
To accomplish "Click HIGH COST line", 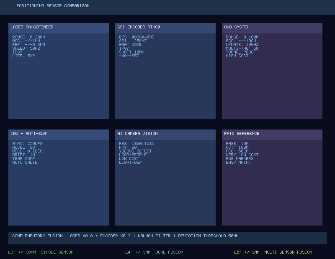I will 237,56.
